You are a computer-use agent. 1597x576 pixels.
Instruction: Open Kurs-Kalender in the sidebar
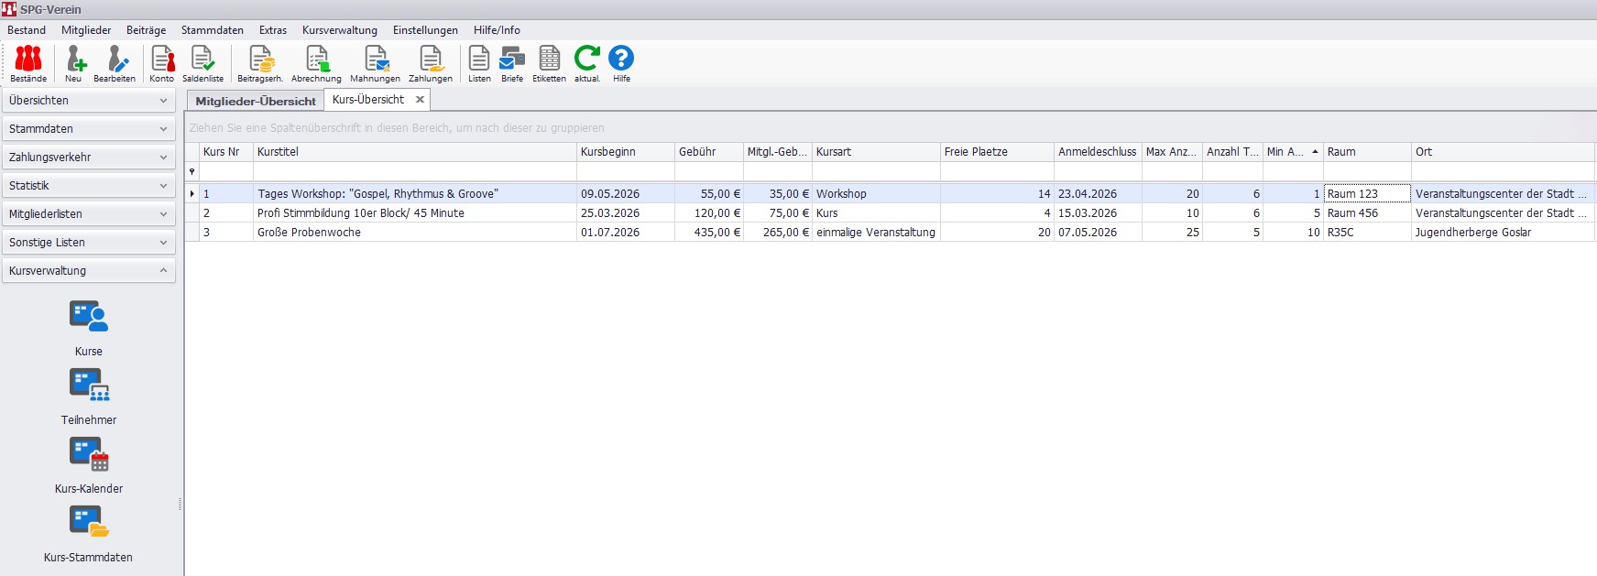click(x=89, y=463)
